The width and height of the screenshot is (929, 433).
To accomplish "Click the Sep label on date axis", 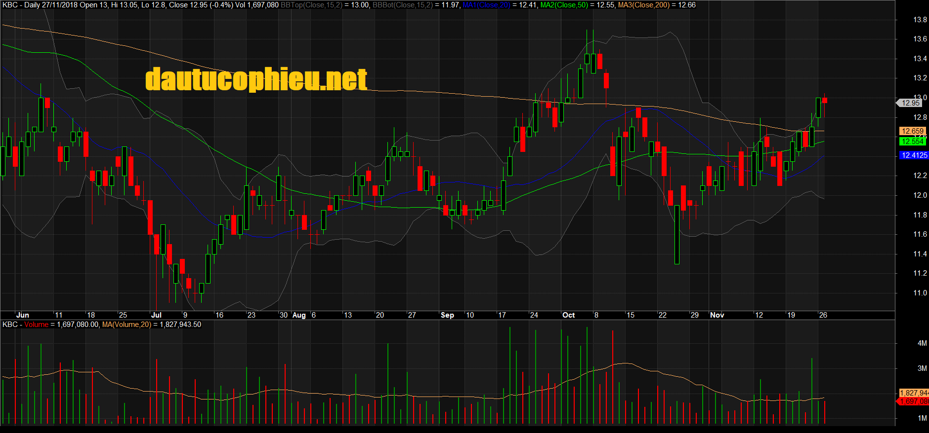I will point(447,315).
